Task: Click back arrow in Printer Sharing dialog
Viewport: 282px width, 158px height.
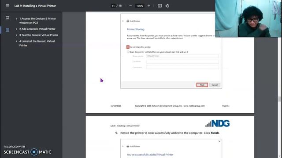Action: click(x=123, y=21)
